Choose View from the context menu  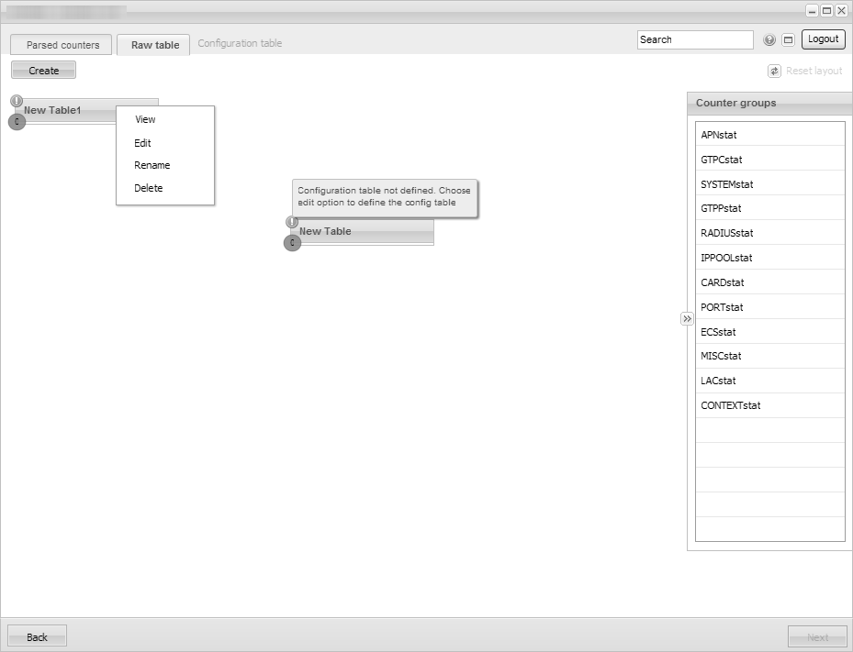point(145,119)
